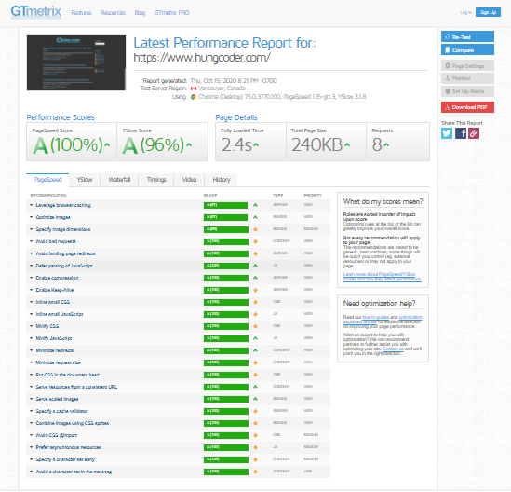Open Learn more about PageSpeed/YSlow scores link
Image resolution: width=511 pixels, height=492 pixels.
382,277
